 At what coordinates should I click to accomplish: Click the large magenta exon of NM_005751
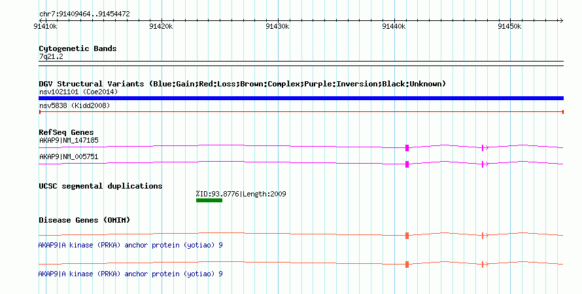coord(407,164)
